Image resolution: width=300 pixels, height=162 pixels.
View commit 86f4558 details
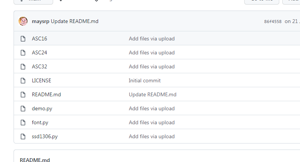tap(273, 22)
